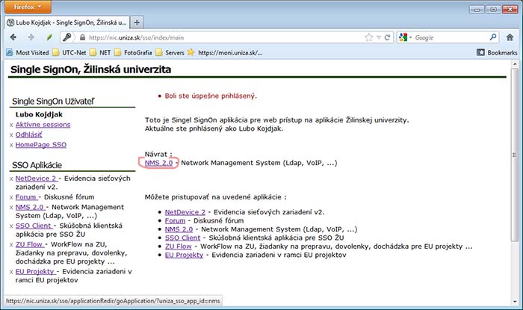Open the FotoGrafia bookmarks folder
523x310 pixels.
coord(133,52)
